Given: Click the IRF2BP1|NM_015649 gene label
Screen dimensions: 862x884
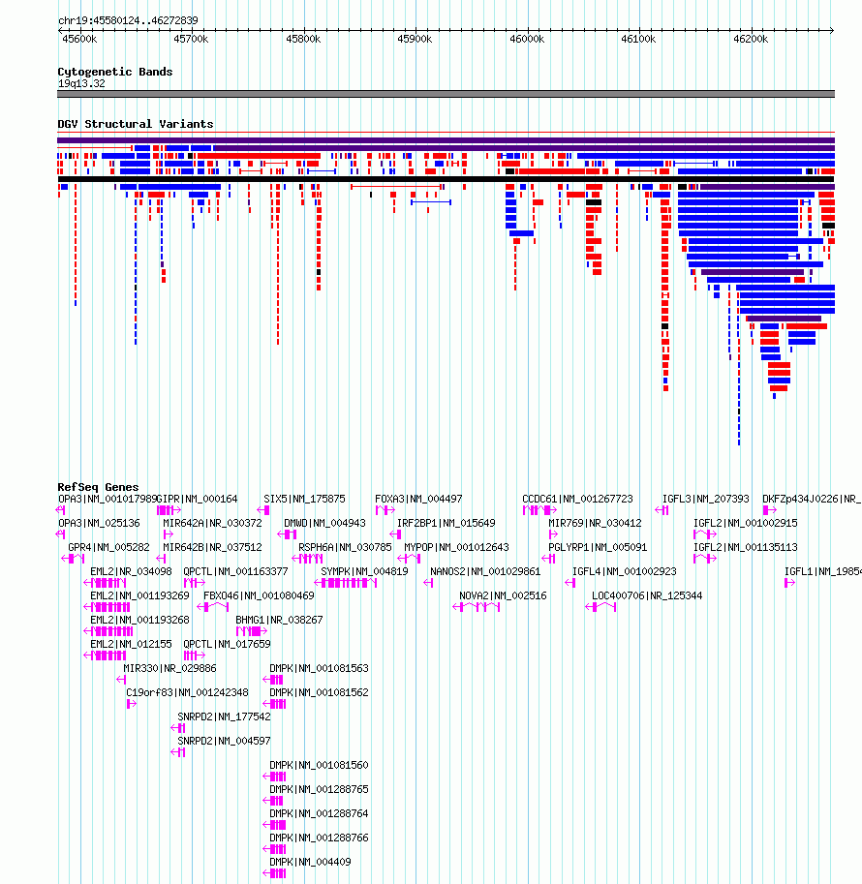Looking at the screenshot, I should tap(446, 523).
